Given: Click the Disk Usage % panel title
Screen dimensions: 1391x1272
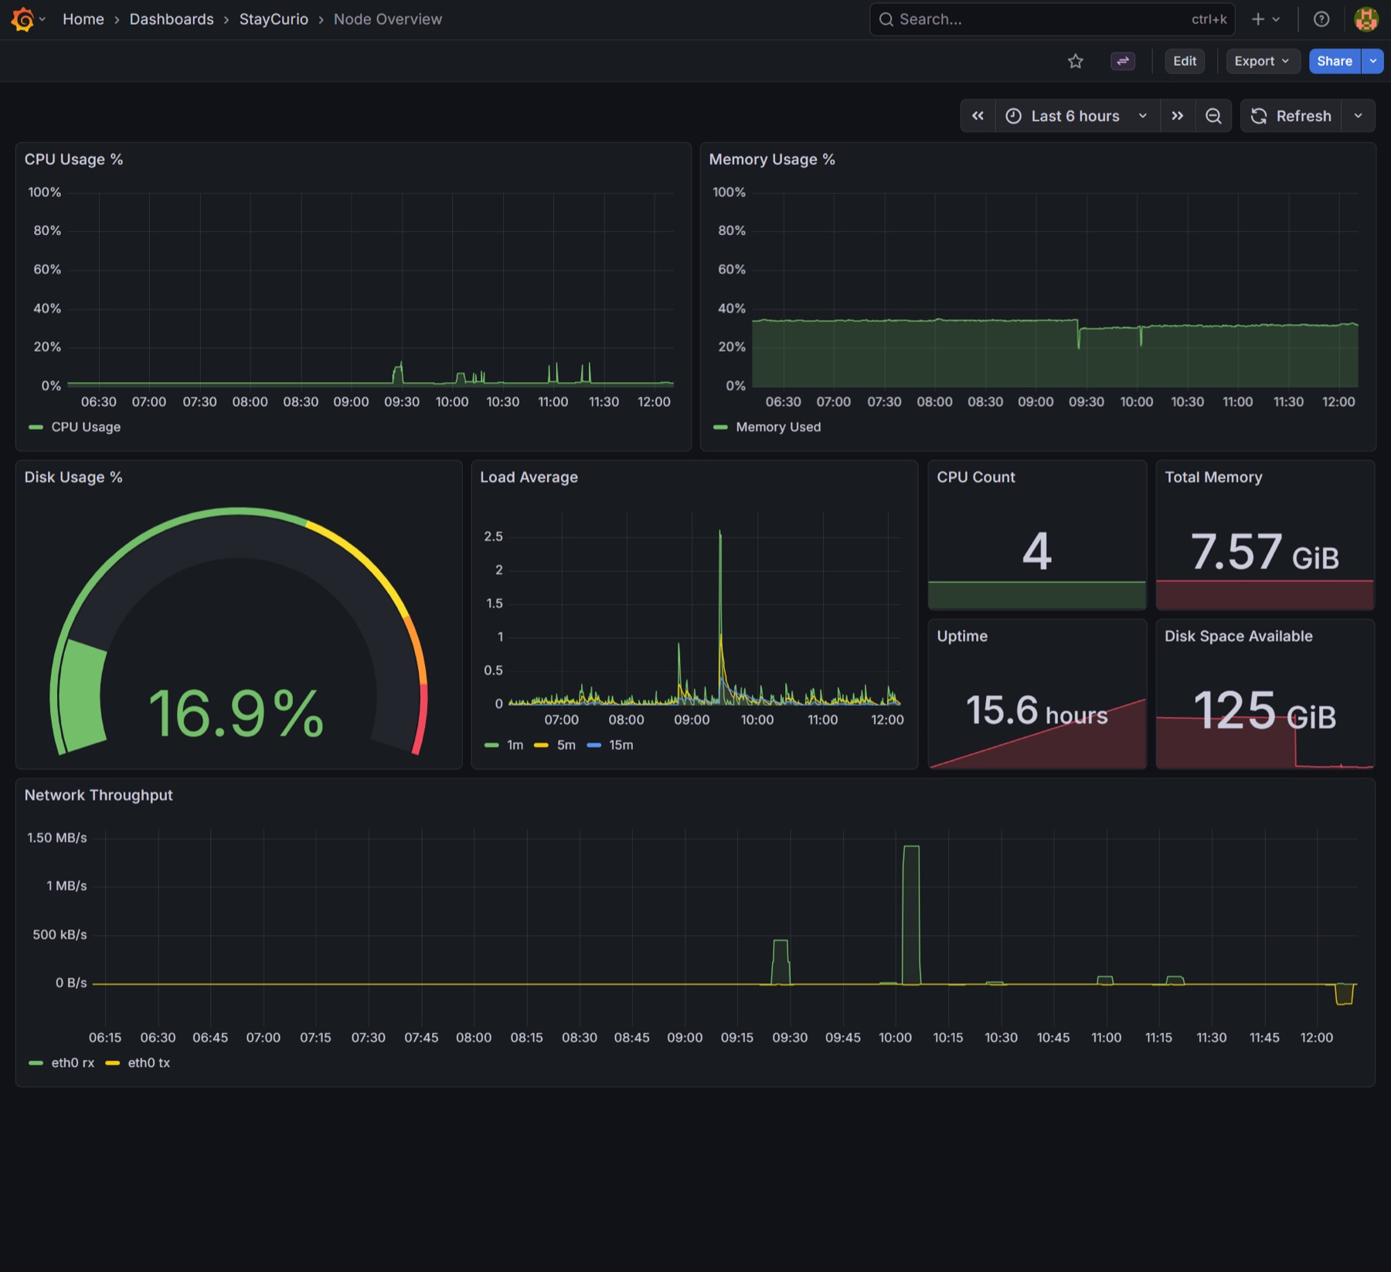Looking at the screenshot, I should coord(73,477).
